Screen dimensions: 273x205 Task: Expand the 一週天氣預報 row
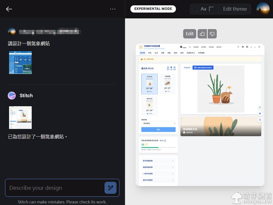pyautogui.click(x=158, y=174)
